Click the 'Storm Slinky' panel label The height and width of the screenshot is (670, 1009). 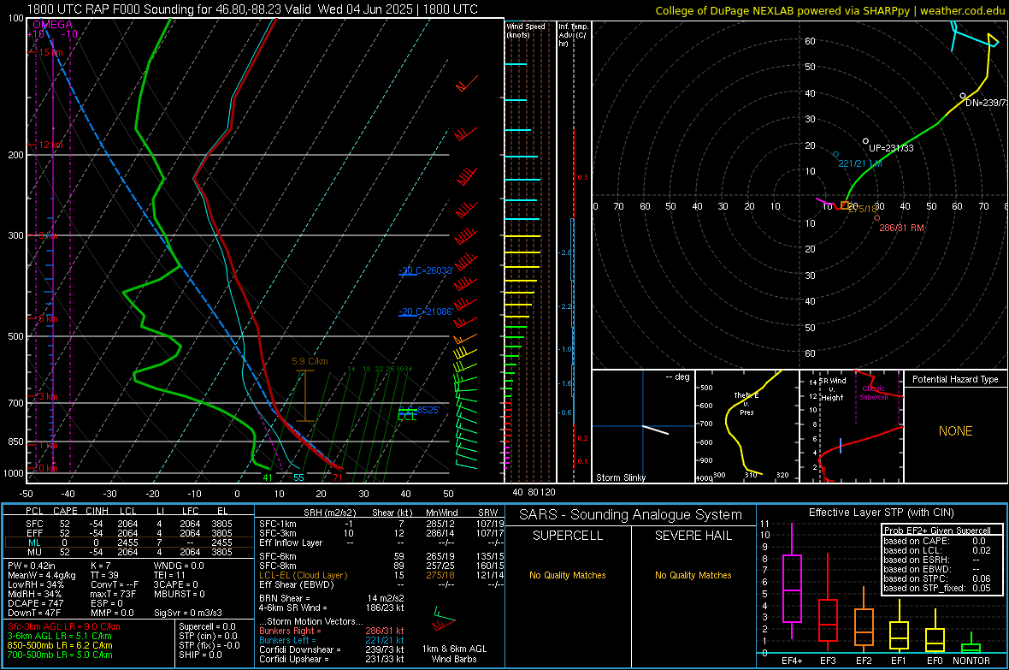(620, 477)
